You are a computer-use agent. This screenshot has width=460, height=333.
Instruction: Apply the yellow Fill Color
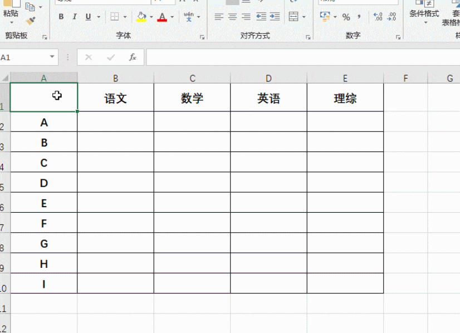(141, 17)
